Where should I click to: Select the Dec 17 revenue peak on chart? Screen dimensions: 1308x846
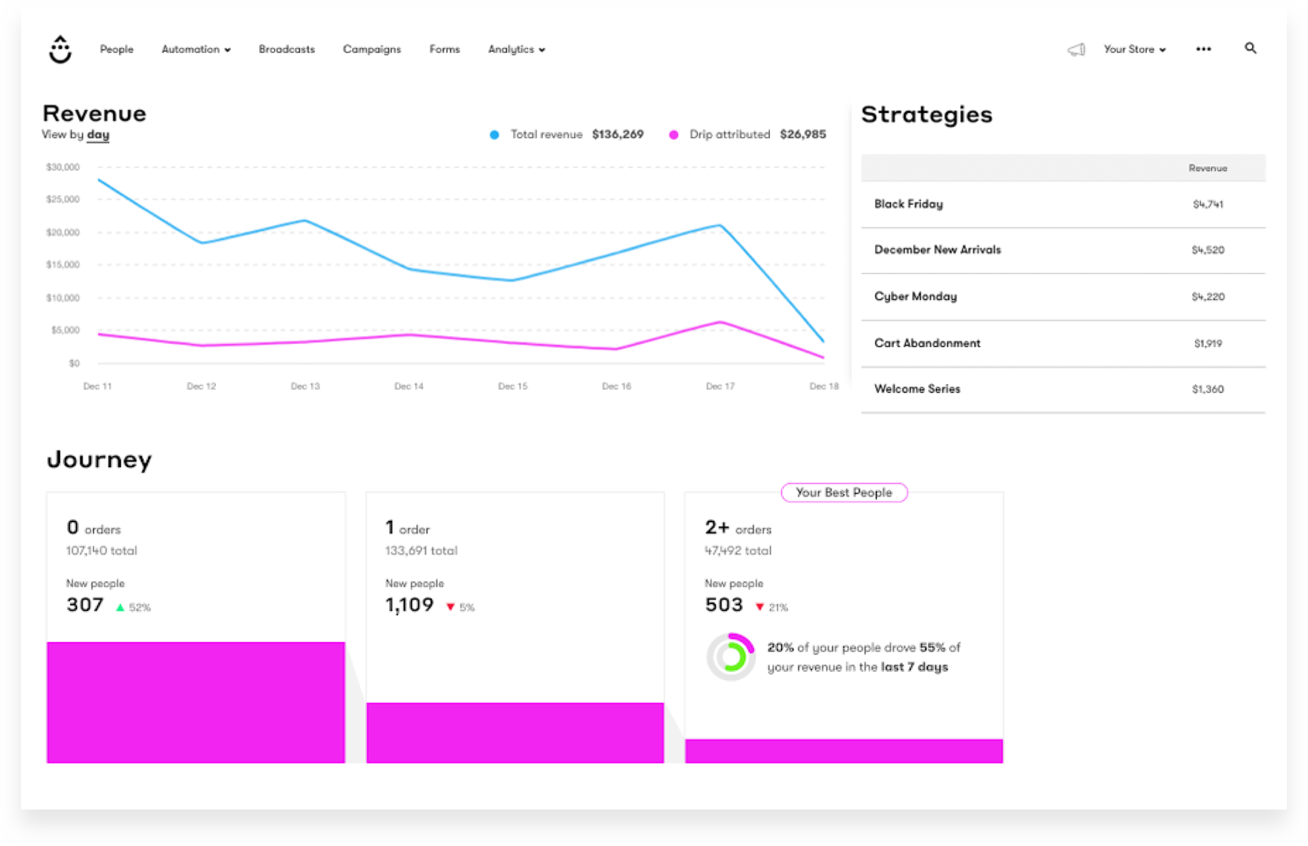click(720, 224)
